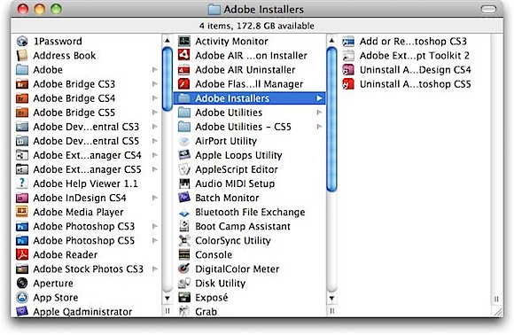Click the second column width handle

(x=331, y=311)
